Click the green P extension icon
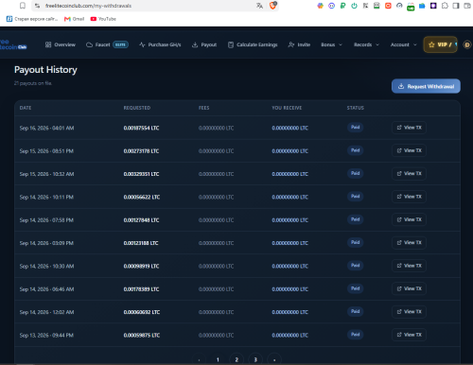This screenshot has height=365, width=473. coord(342,6)
